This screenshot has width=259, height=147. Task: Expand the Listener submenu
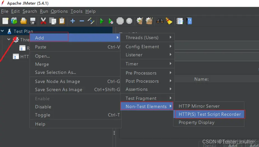pos(147,55)
